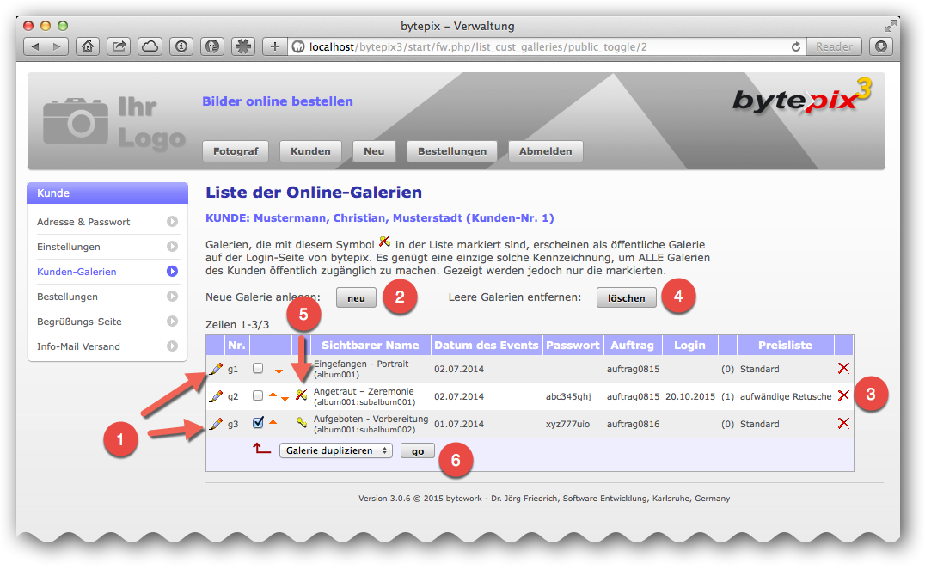The height and width of the screenshot is (588, 925).
Task: Click the Sichtbarer Name column header
Action: click(x=370, y=345)
